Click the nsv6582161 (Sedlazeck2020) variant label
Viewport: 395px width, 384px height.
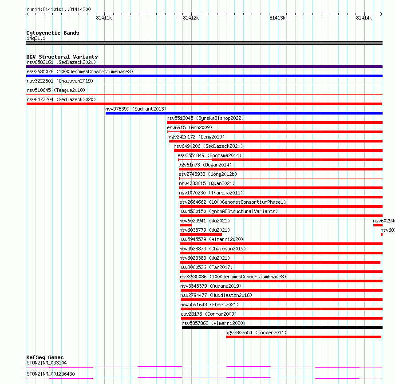[x=61, y=62]
